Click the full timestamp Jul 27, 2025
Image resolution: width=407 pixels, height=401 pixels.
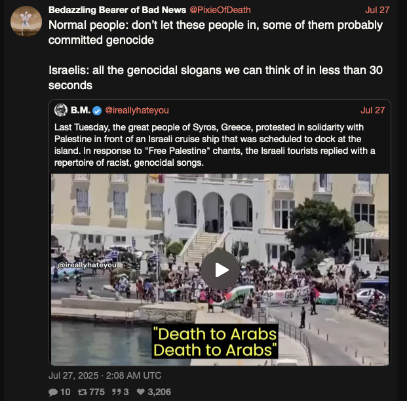[105, 375]
